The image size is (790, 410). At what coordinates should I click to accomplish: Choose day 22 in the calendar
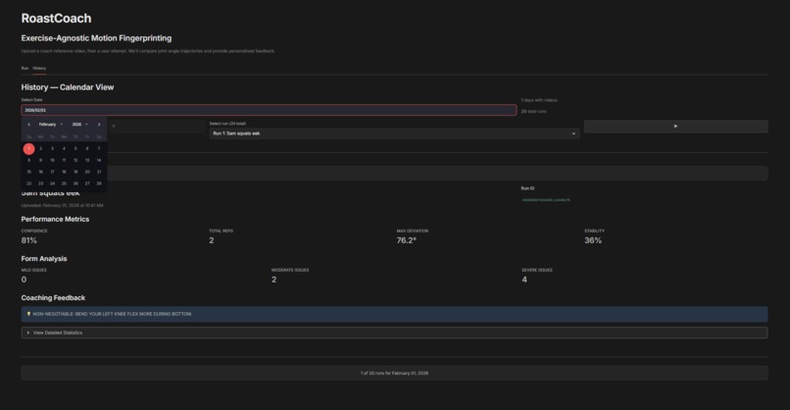(28, 183)
